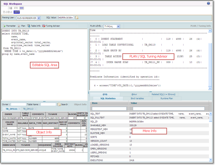Click the Formatter toolbar icon
Image resolution: width=215 pixels, height=165 pixels.
click(x=4, y=26)
